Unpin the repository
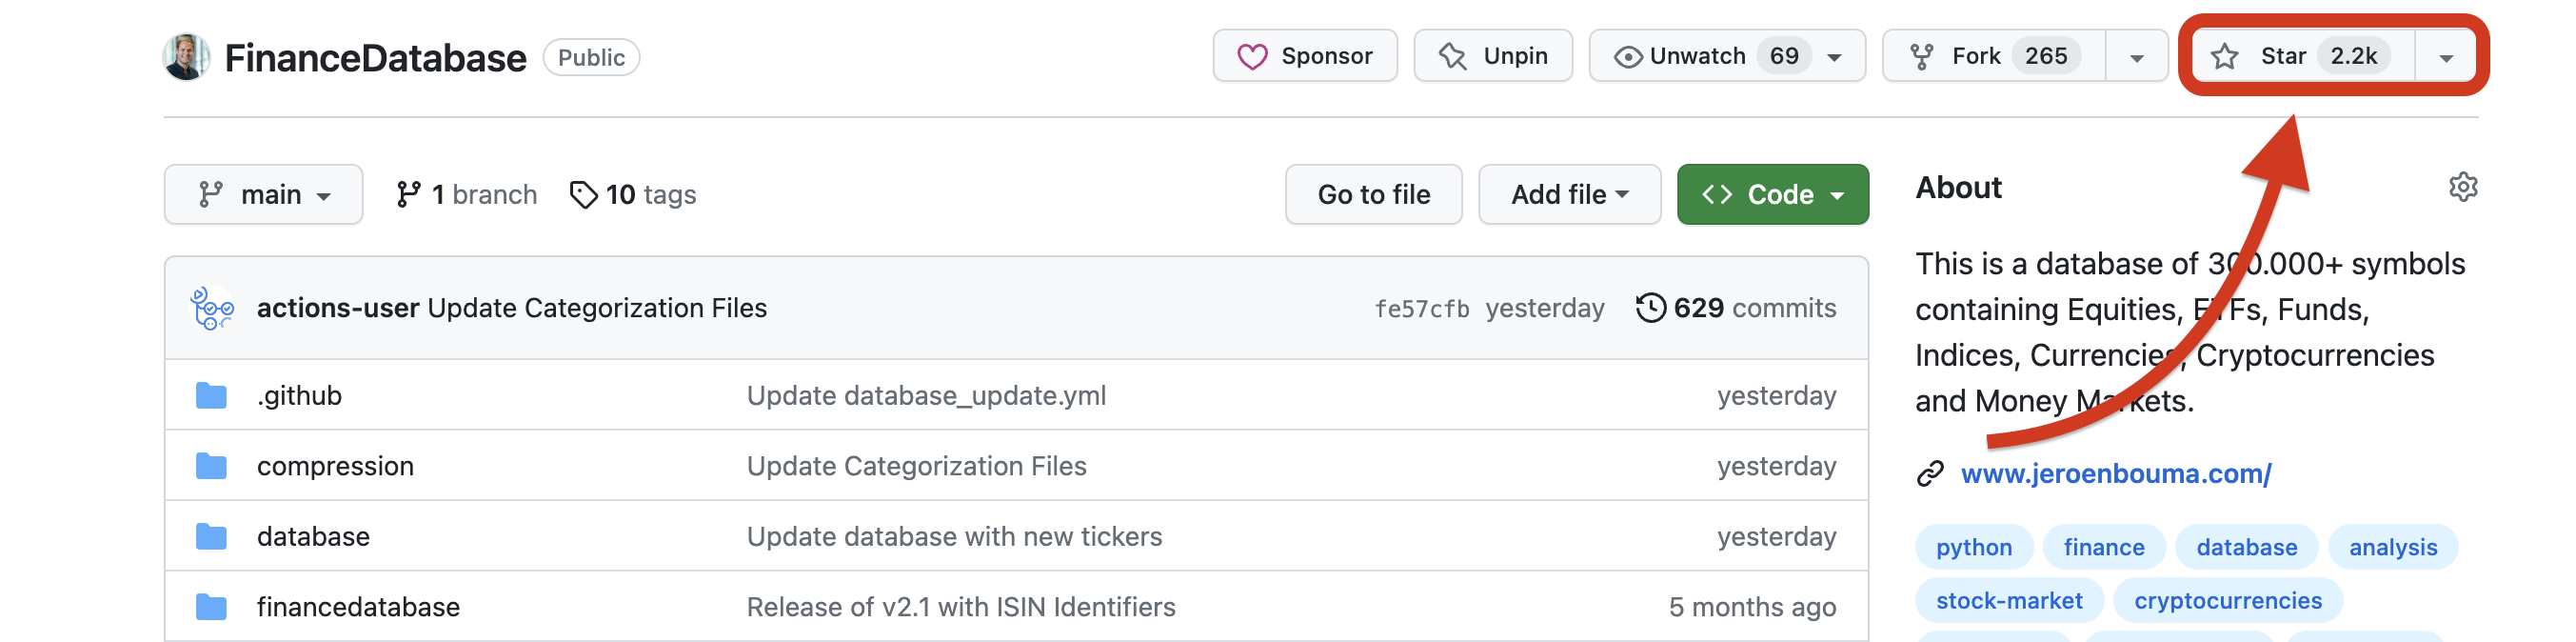 tap(1492, 56)
